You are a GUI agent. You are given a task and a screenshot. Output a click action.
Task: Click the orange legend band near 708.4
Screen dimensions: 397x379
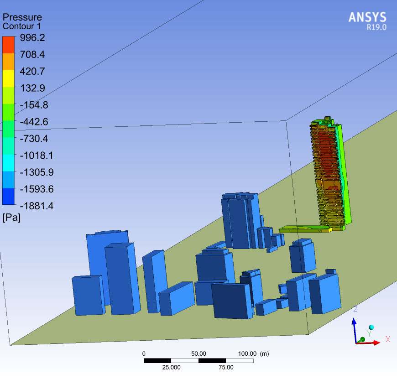(x=8, y=62)
